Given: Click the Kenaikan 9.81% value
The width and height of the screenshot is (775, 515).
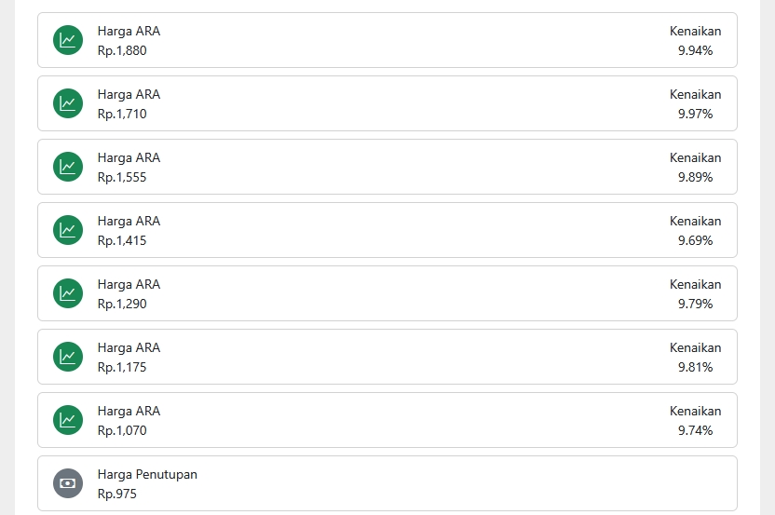Looking at the screenshot, I should point(696,367).
